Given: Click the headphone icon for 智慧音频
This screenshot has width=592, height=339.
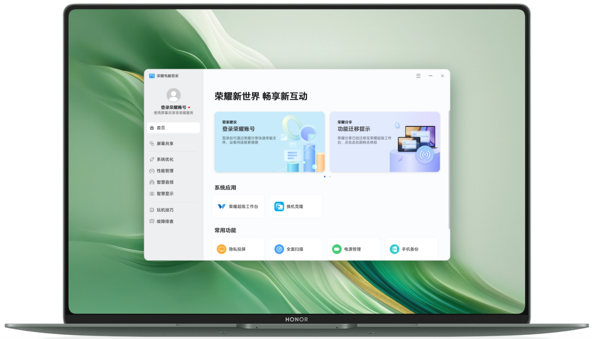Looking at the screenshot, I should click(x=152, y=182).
